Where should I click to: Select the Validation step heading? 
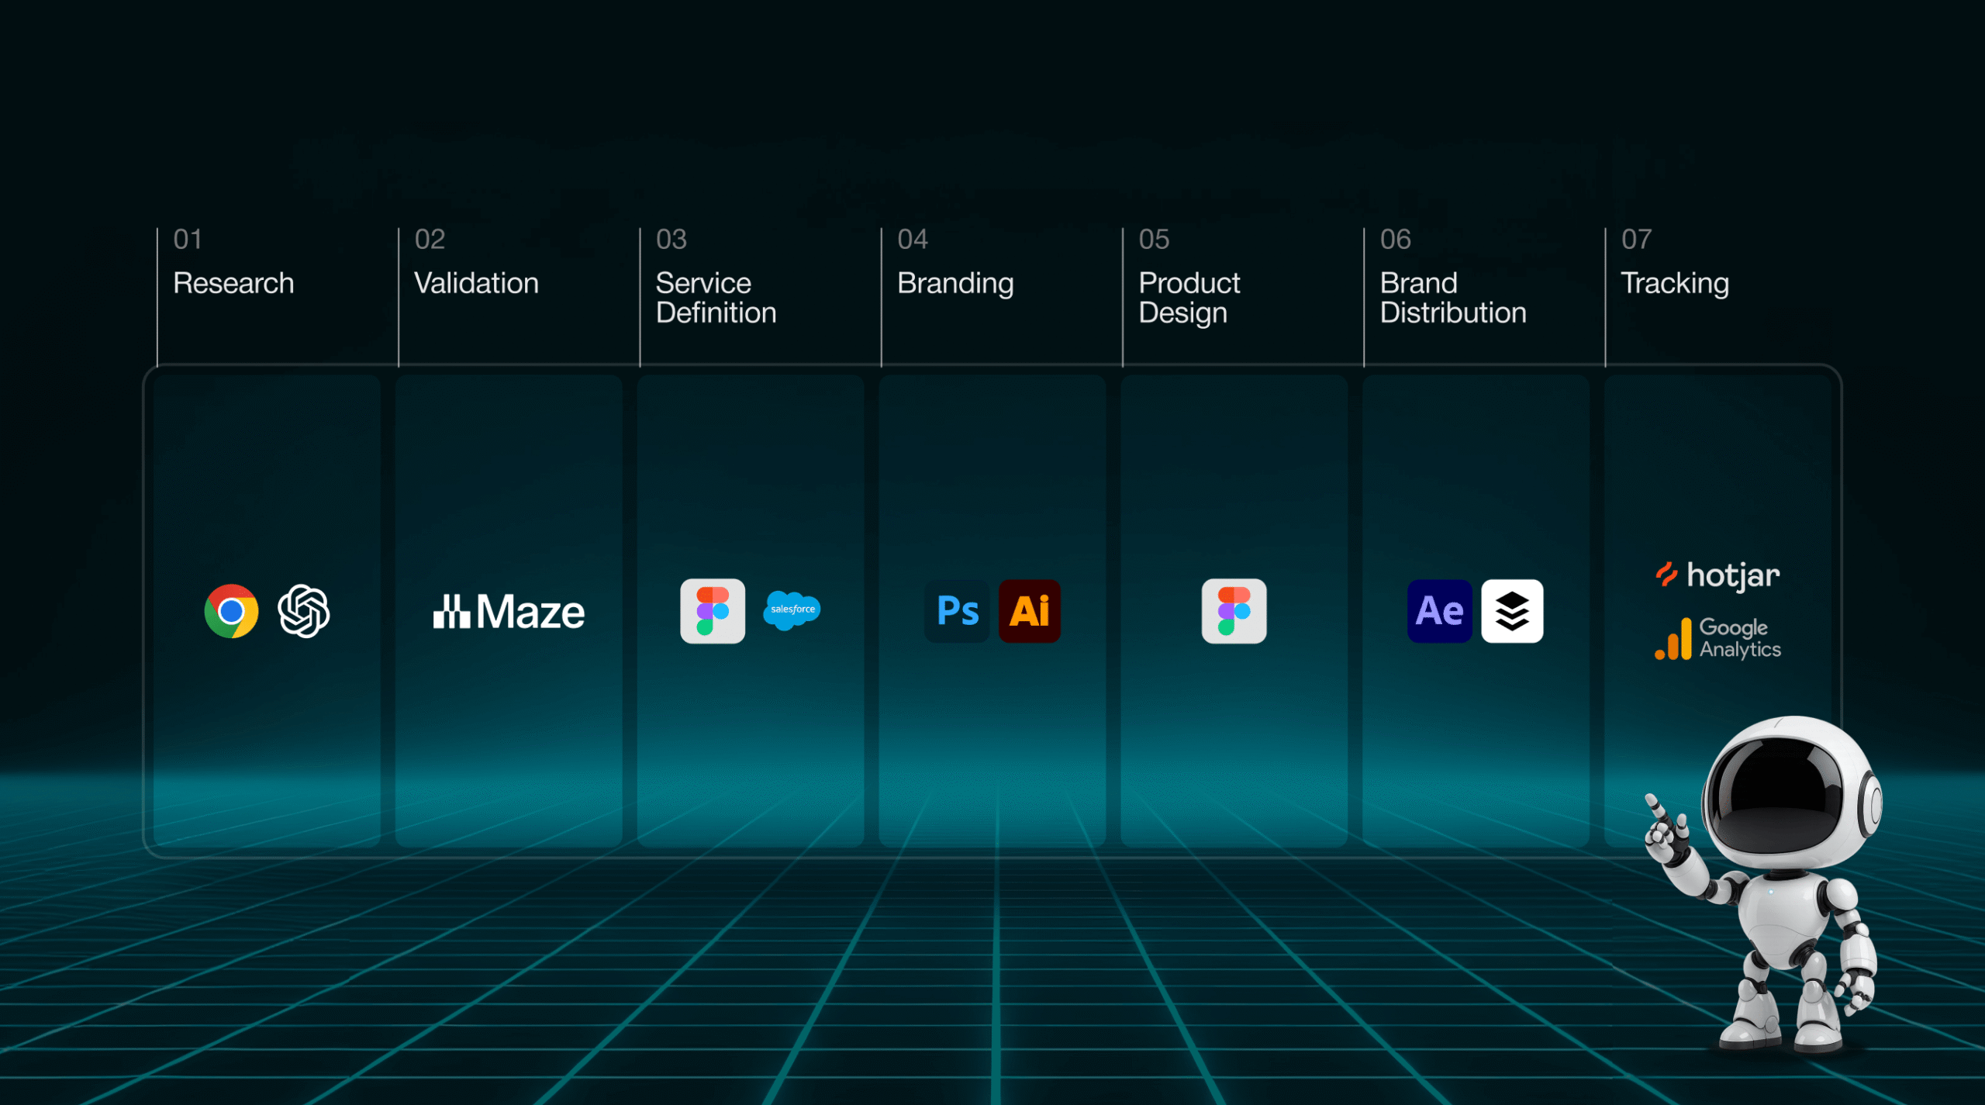(476, 283)
